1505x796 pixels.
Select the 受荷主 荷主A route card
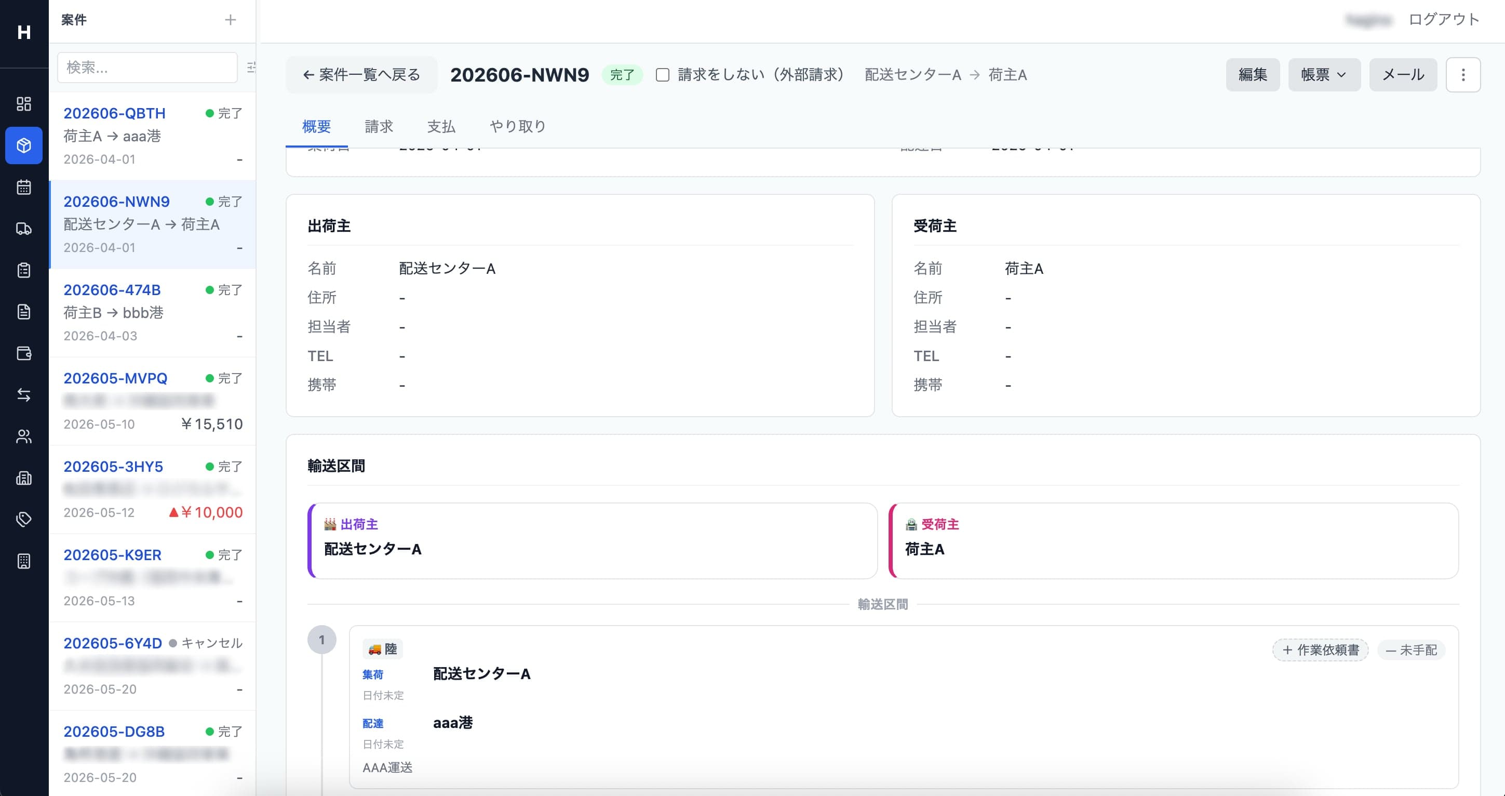tap(1174, 540)
